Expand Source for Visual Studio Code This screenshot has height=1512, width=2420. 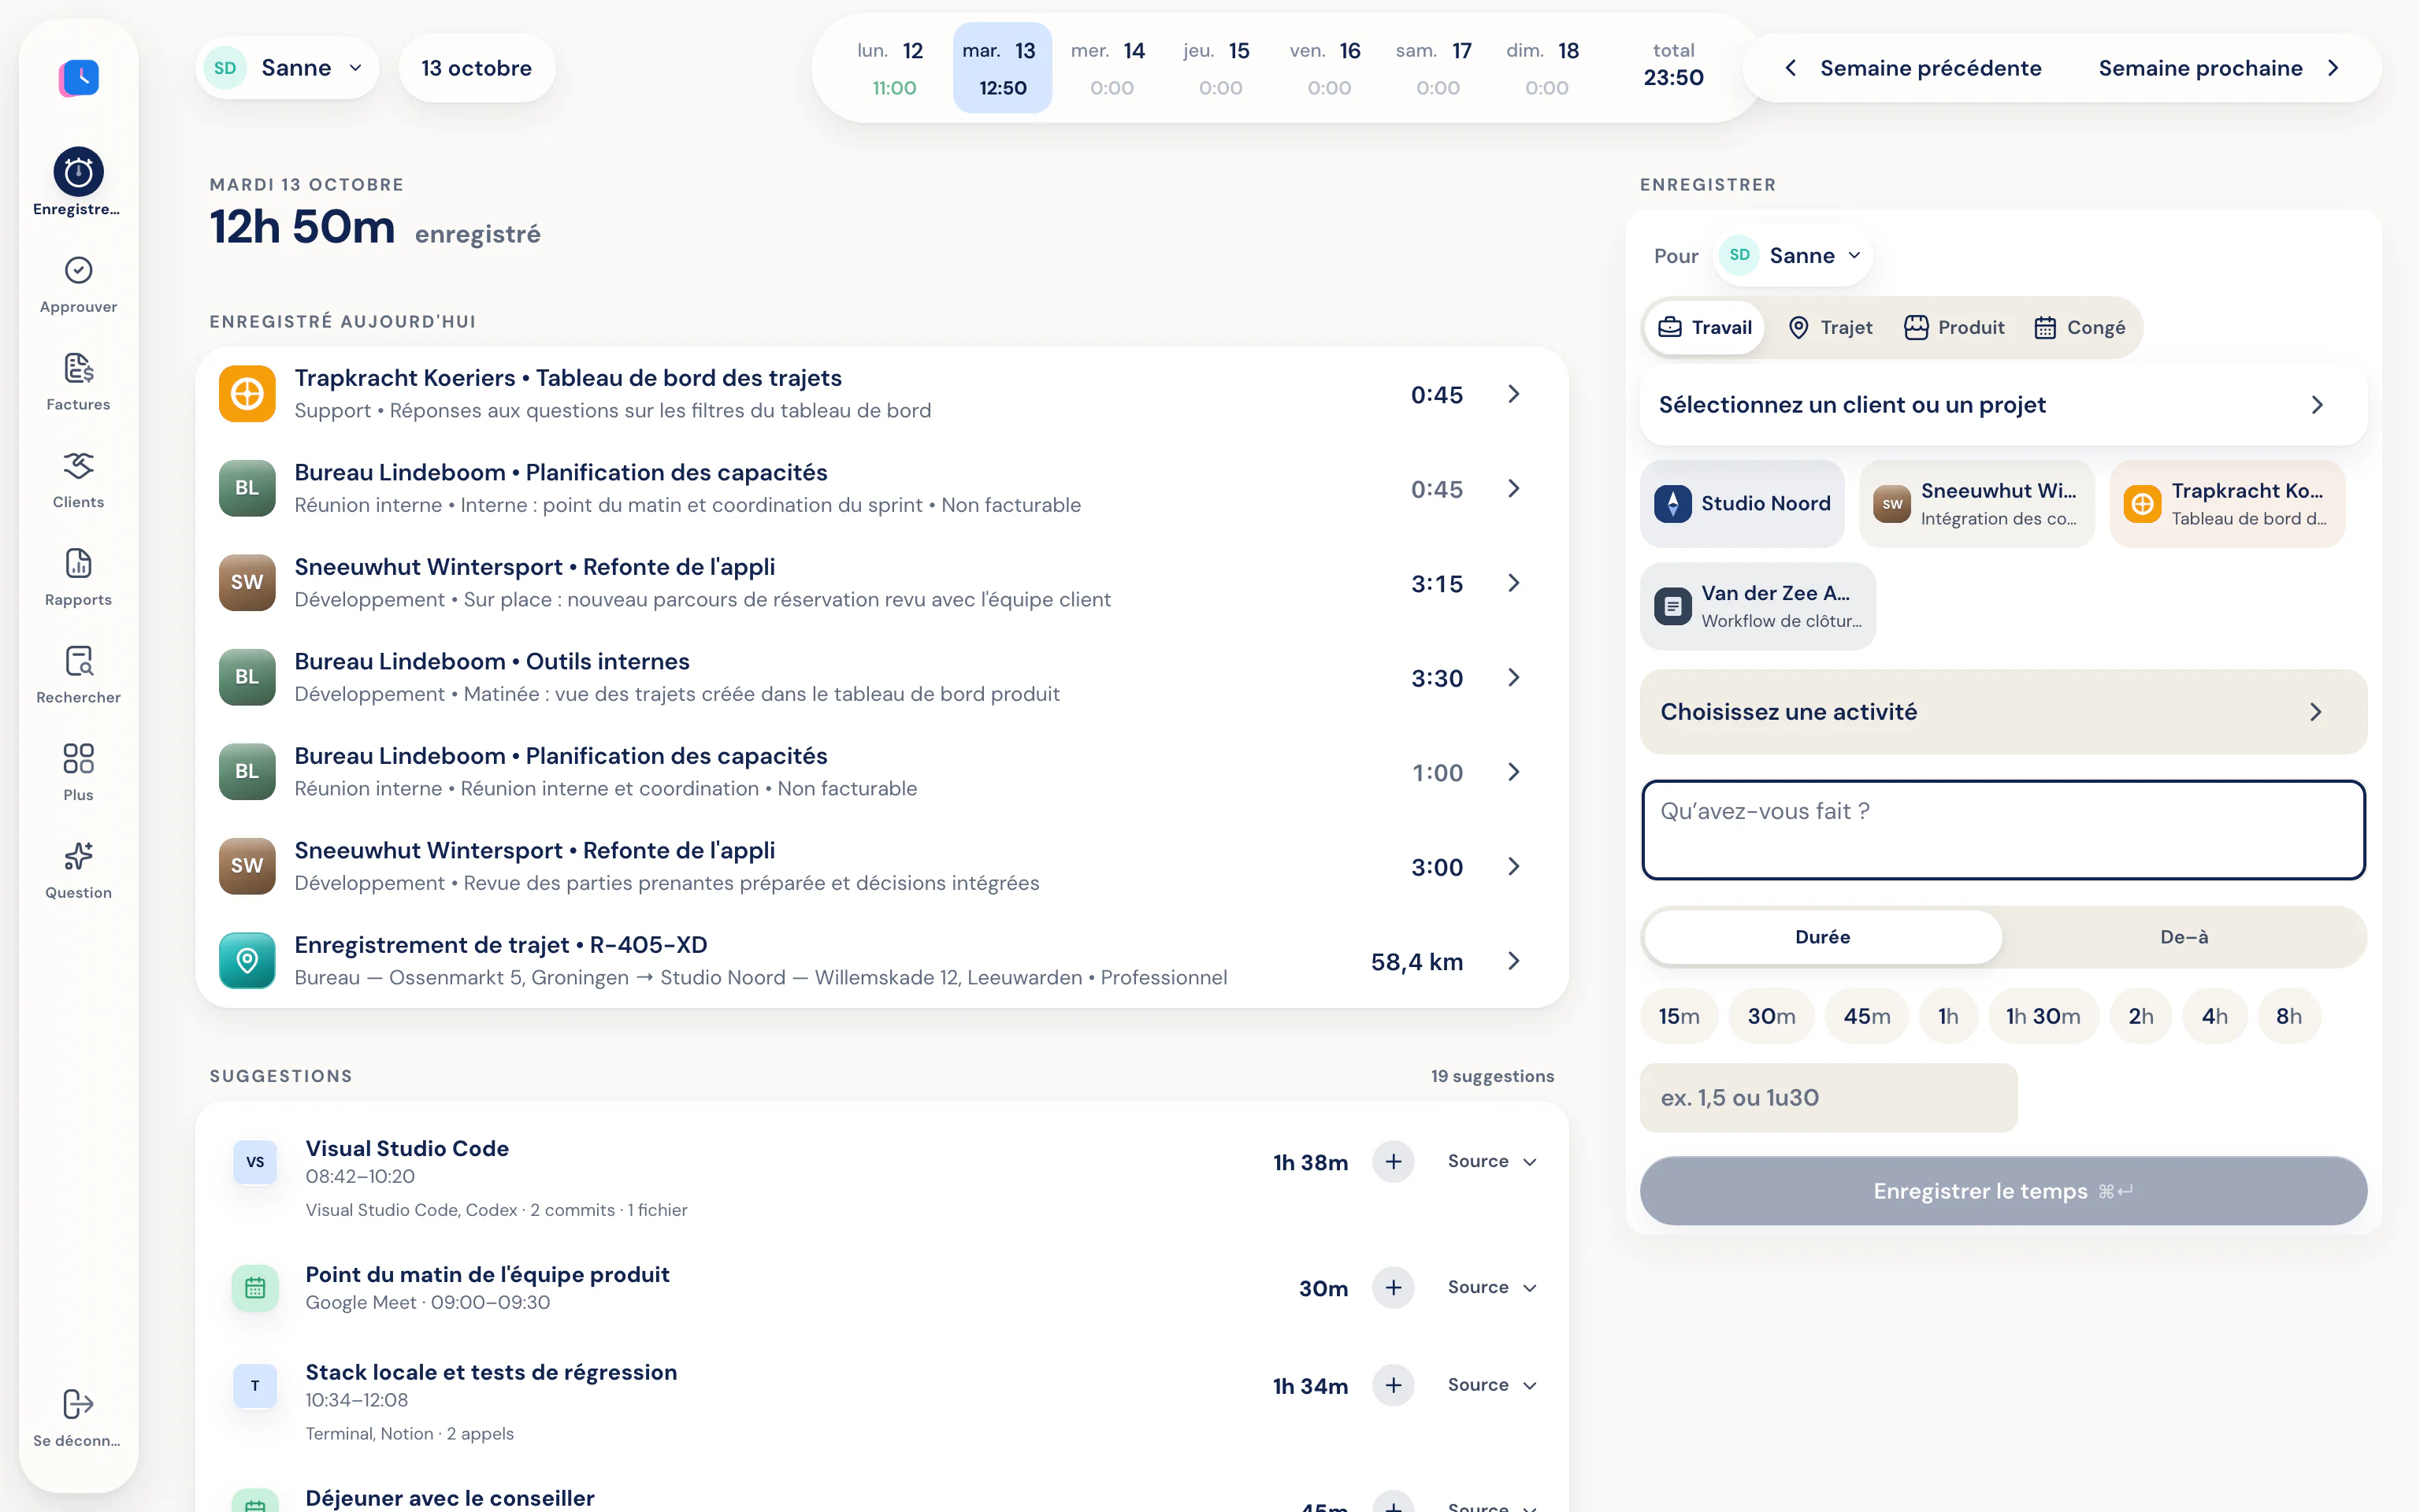pyautogui.click(x=1492, y=1161)
